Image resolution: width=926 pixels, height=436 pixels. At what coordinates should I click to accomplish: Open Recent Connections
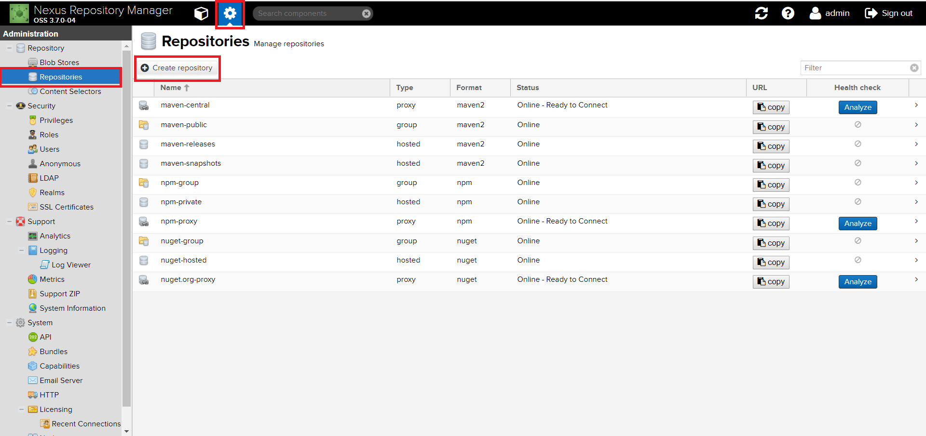coord(86,424)
